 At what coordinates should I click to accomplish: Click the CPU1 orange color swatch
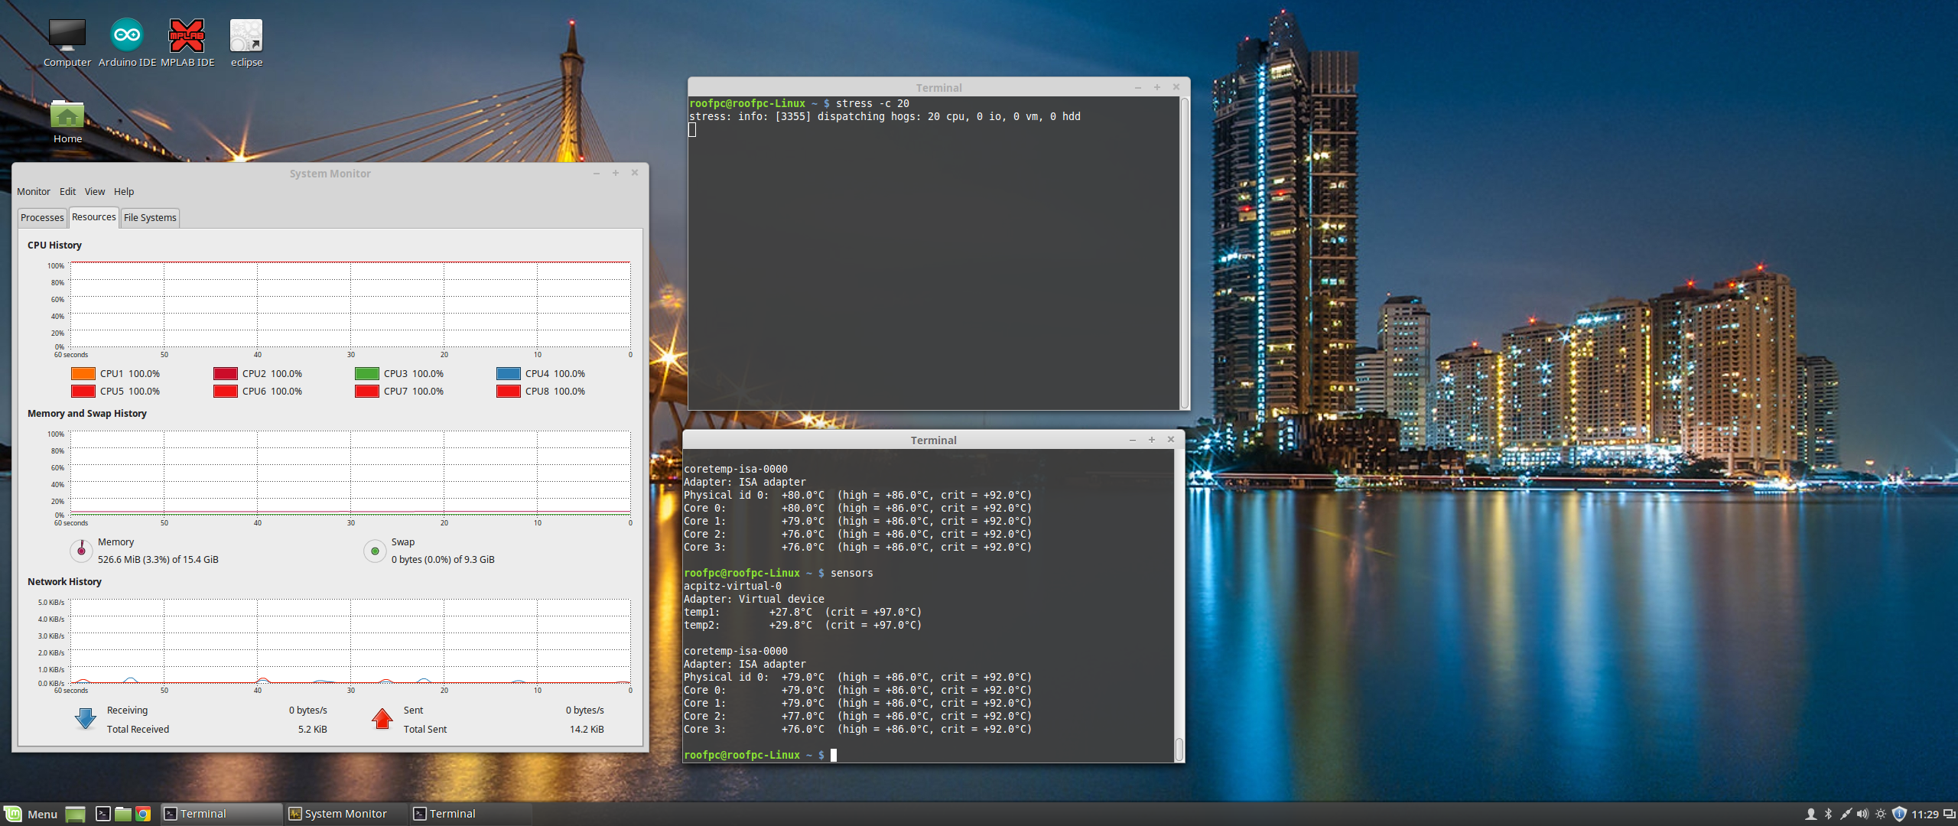click(x=83, y=374)
